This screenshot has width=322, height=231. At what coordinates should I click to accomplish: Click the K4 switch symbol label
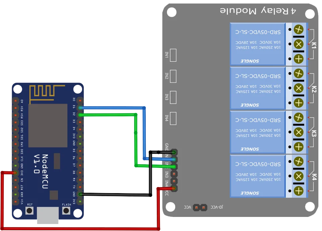pos(314,177)
